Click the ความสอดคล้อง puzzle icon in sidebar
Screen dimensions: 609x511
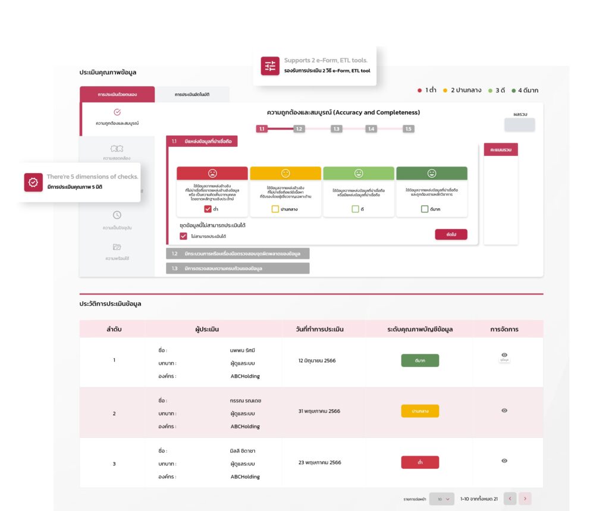pyautogui.click(x=117, y=148)
